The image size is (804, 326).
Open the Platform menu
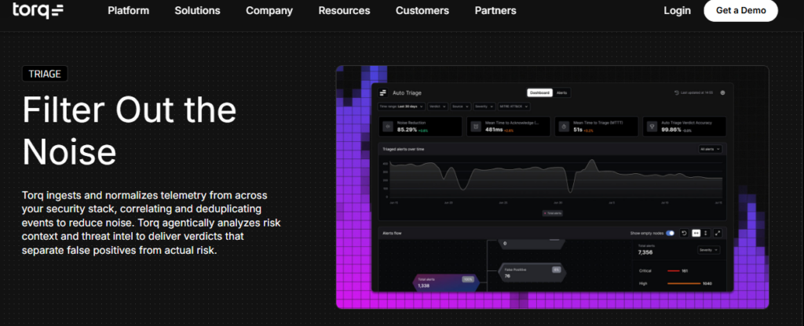click(128, 10)
